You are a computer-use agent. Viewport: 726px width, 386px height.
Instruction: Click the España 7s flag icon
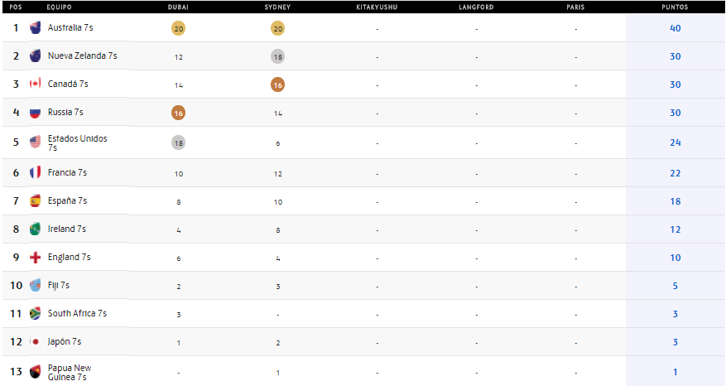click(x=35, y=200)
